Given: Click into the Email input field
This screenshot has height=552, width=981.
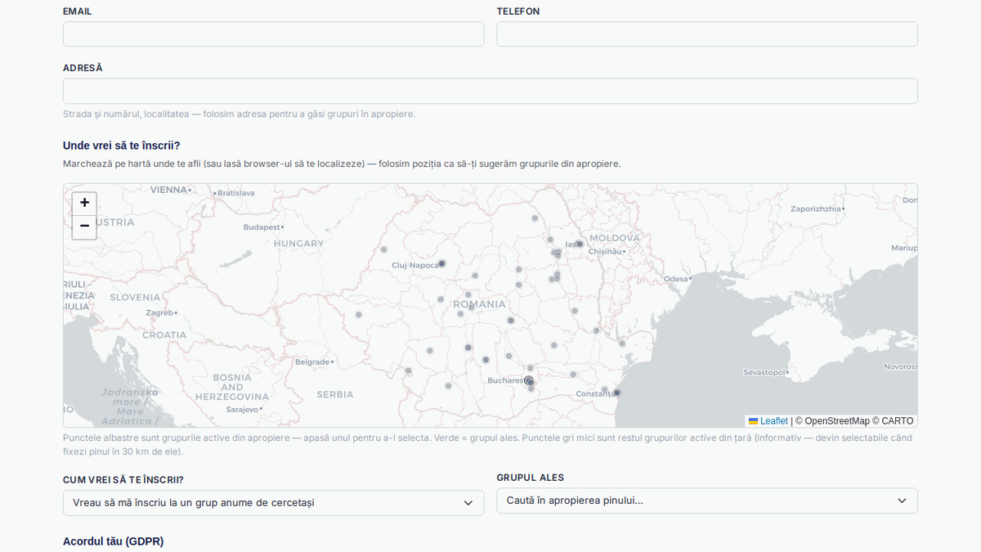Looking at the screenshot, I should click(x=273, y=34).
